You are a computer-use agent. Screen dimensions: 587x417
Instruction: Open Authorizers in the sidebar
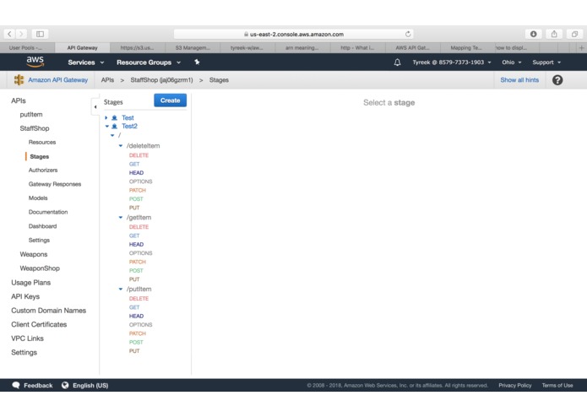coord(43,171)
